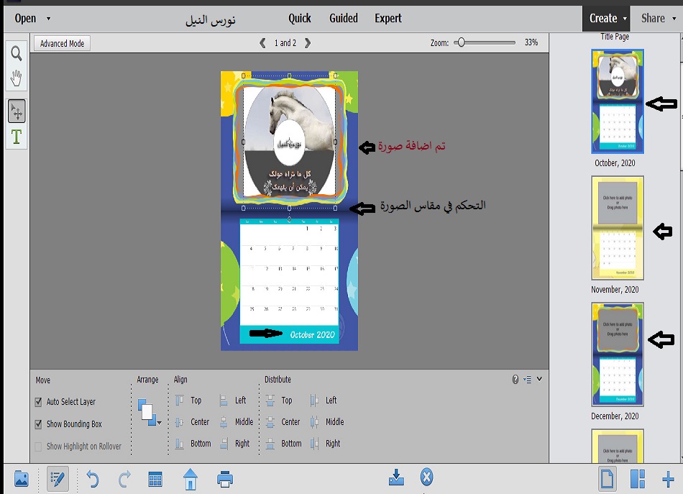Expand the Open dropdown arrow

[x=48, y=19]
